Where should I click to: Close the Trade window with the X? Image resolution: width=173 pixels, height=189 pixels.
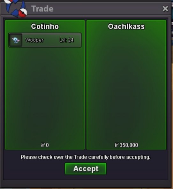(165, 9)
